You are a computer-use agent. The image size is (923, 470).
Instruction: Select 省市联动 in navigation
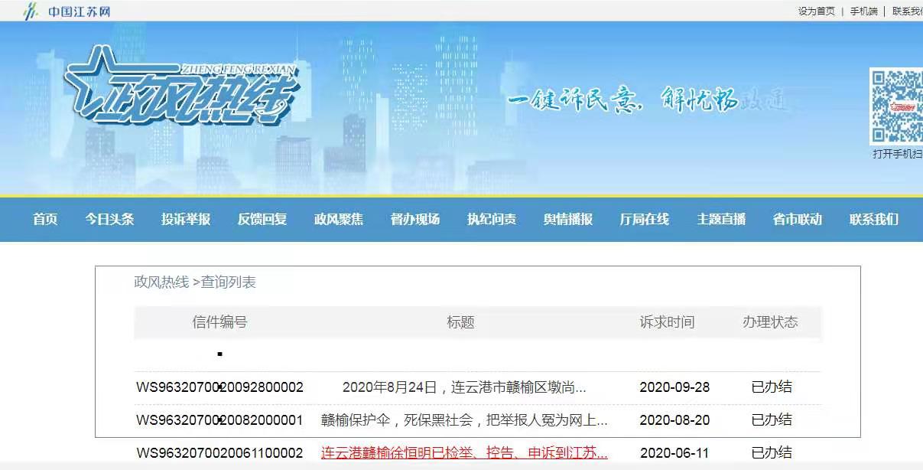point(798,220)
